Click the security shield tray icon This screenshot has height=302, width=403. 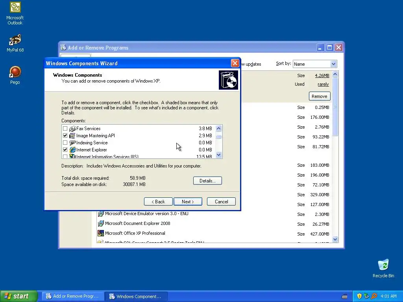[359, 296]
